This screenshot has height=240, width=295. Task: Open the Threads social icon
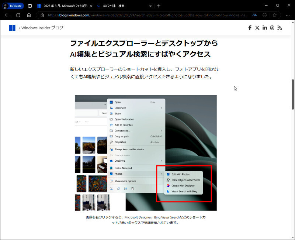coord(272,28)
